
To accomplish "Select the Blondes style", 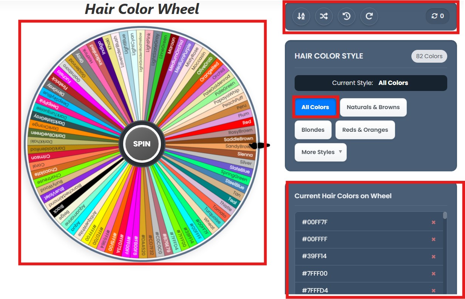I will click(313, 130).
